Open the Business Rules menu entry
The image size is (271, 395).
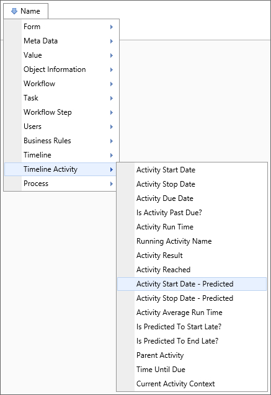click(x=61, y=141)
